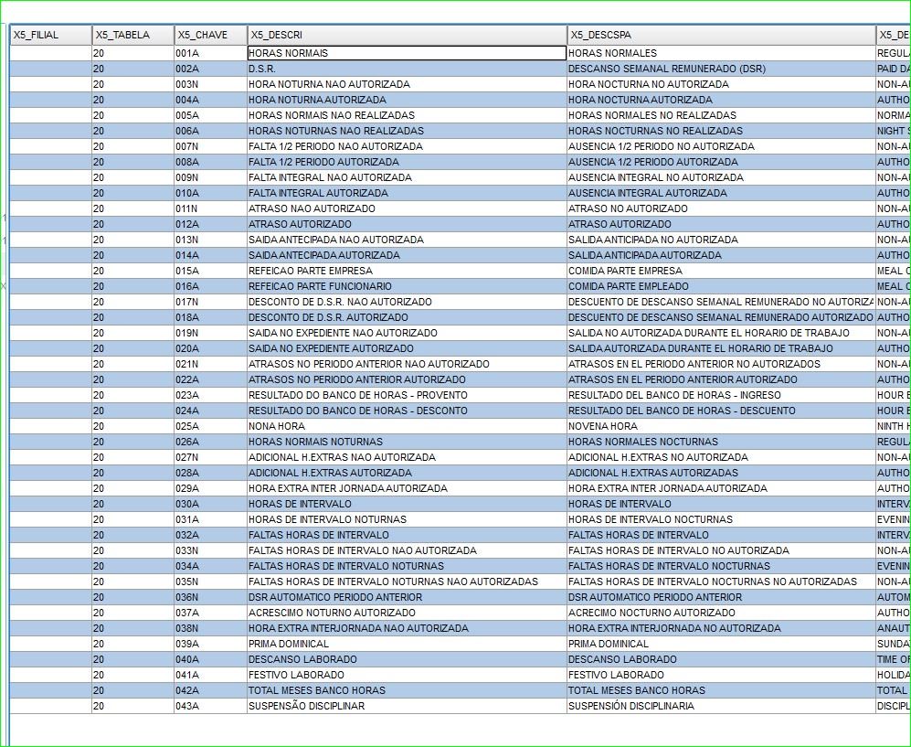Click DESCONTO DE D.S.R. AUTORIZADO cell

(408, 317)
